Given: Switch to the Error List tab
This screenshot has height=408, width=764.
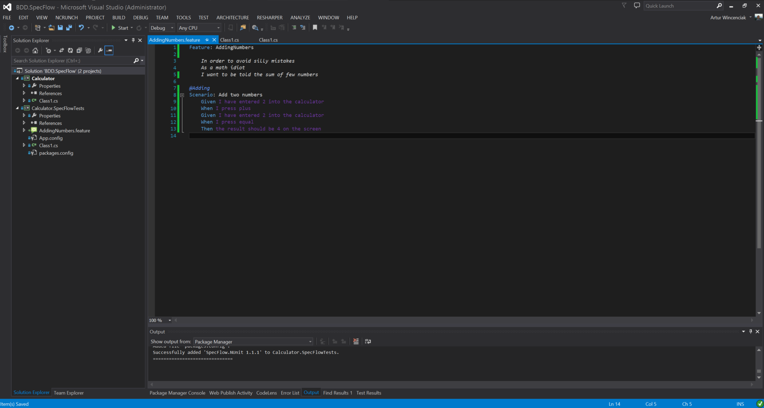Looking at the screenshot, I should pyautogui.click(x=290, y=393).
